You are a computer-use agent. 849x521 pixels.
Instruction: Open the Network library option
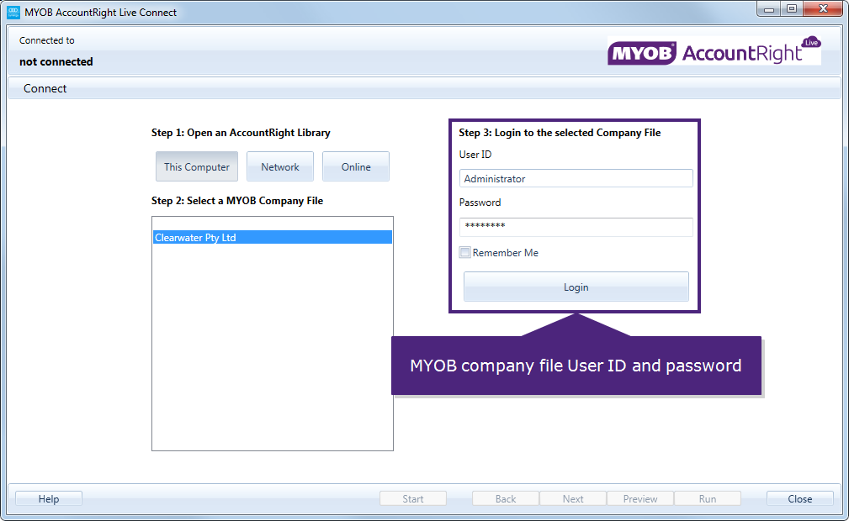click(x=279, y=166)
